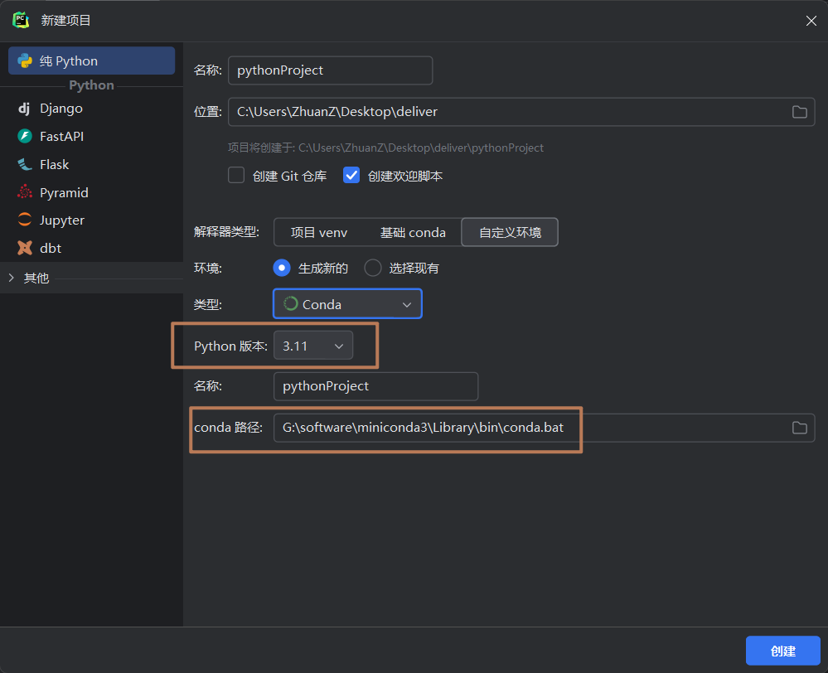Click the conda 路径 input field

click(x=544, y=428)
